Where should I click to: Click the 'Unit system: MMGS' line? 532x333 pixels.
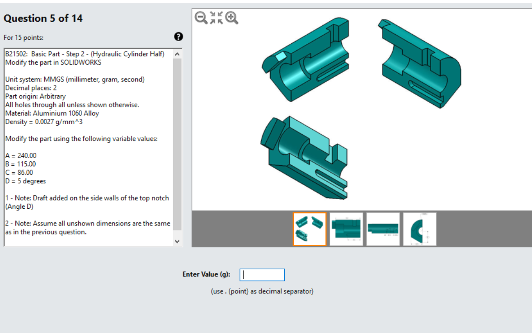tap(75, 80)
